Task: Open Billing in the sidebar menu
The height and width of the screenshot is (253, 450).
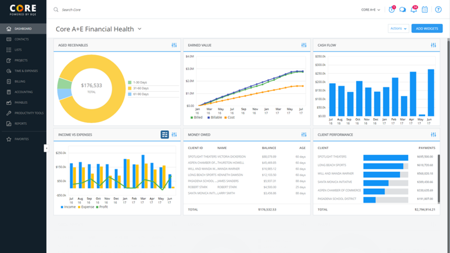Action: [x=20, y=82]
